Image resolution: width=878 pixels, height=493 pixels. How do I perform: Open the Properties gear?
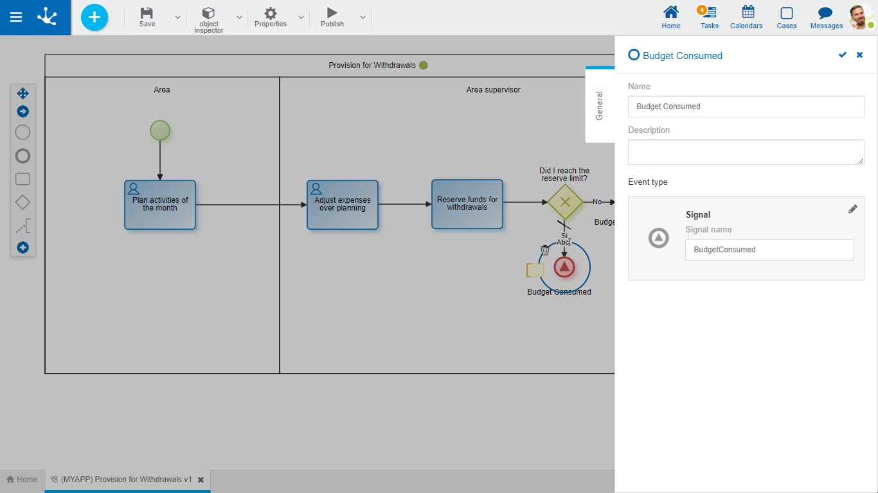pyautogui.click(x=271, y=17)
